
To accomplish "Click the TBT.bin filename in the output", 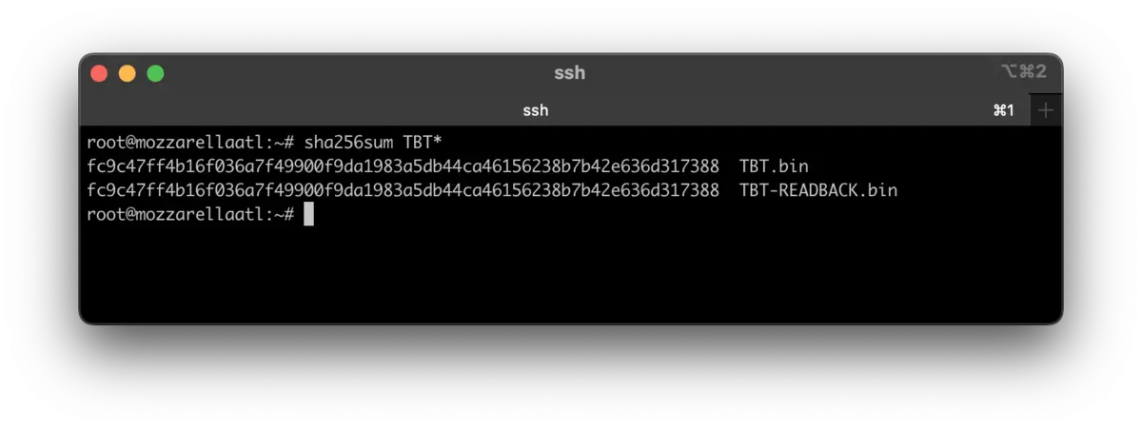I will tap(774, 166).
